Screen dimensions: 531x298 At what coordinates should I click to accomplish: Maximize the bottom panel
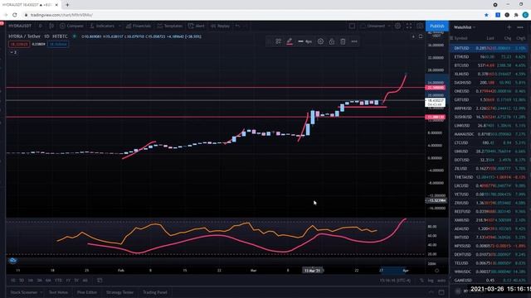(x=441, y=292)
